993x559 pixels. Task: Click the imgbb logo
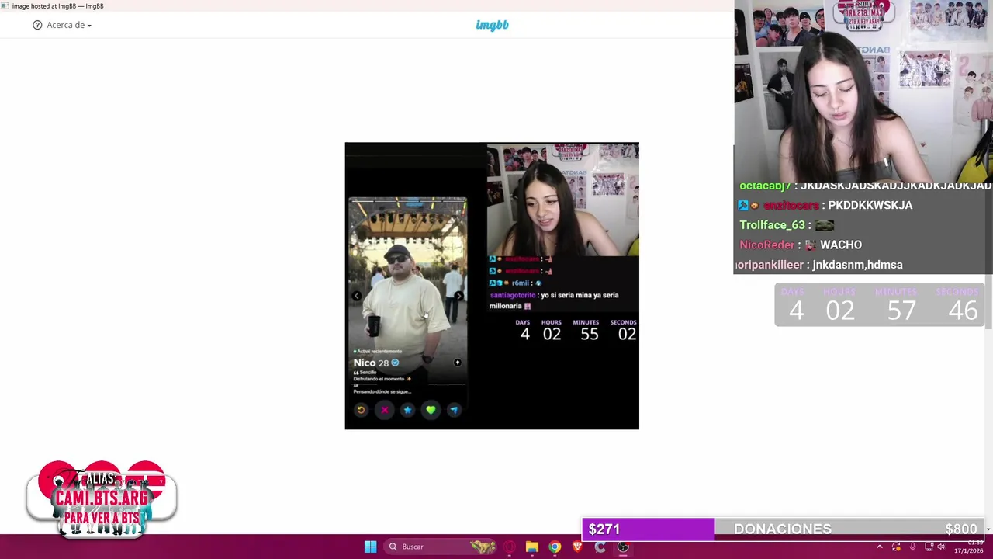tap(492, 25)
